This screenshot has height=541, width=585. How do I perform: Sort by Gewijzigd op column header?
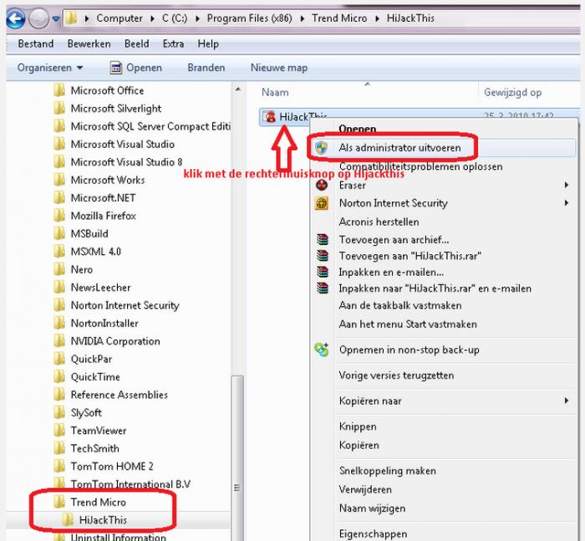[x=512, y=92]
